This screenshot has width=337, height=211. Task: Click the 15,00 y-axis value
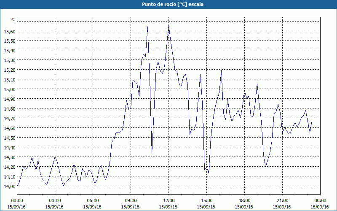[x=10, y=89]
